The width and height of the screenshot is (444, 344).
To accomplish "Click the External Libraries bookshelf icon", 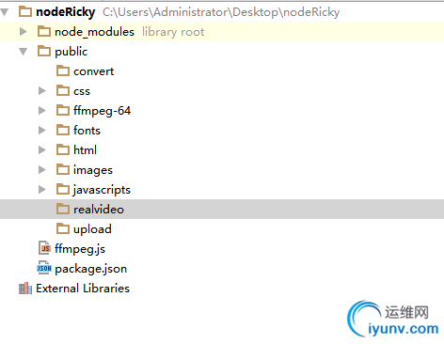I will click(x=25, y=289).
